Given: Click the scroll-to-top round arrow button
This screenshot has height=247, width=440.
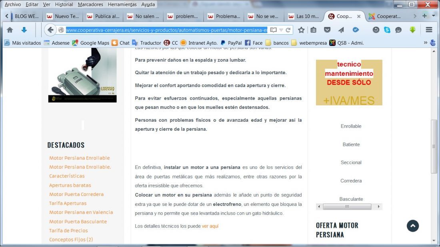Looking at the screenshot, I should click(x=412, y=226).
